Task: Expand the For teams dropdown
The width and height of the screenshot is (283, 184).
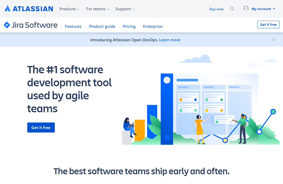Action: (x=98, y=9)
